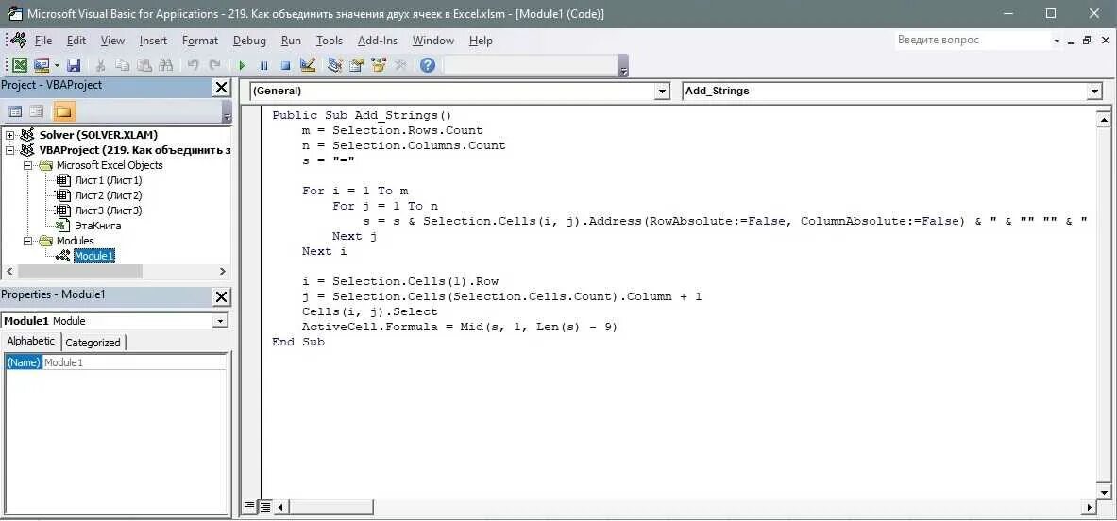Open the File menu
The width and height of the screenshot is (1117, 521).
(43, 41)
